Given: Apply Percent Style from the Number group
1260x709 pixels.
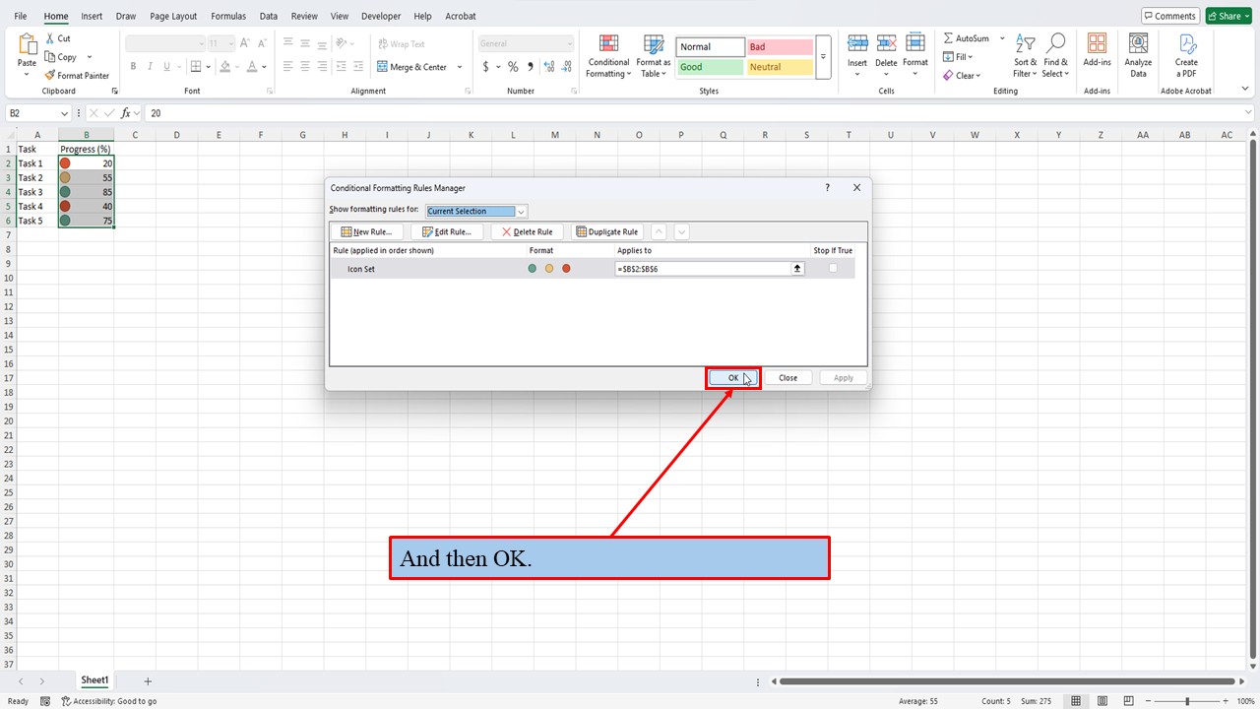Looking at the screenshot, I should point(512,66).
